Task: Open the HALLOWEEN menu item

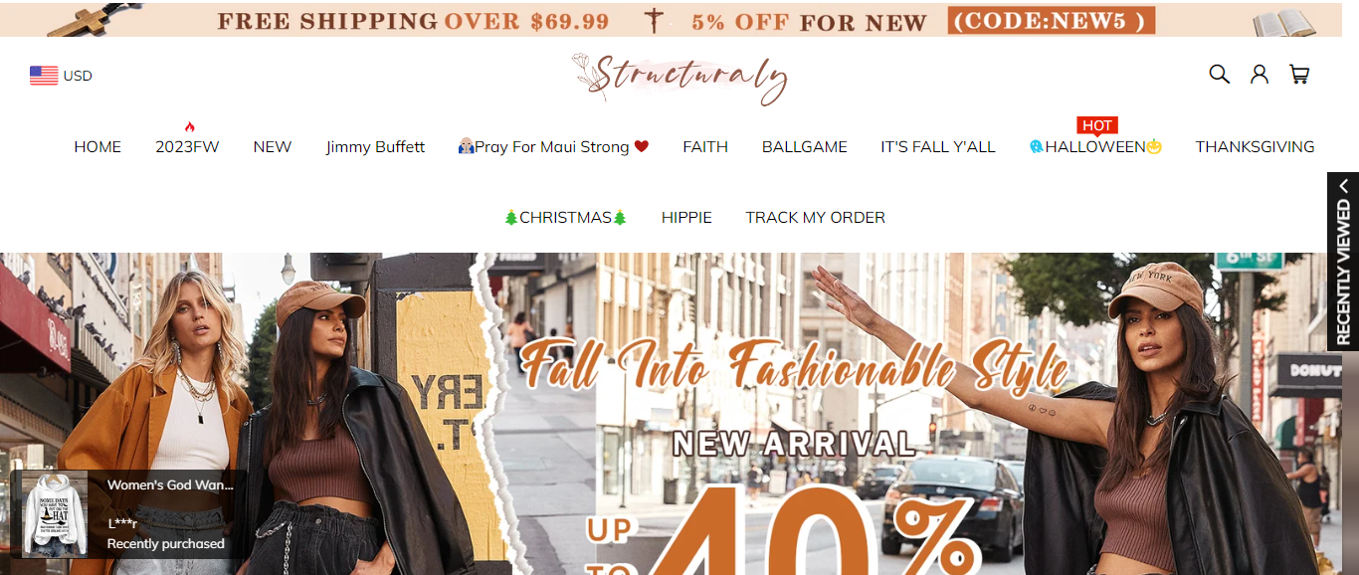Action: (1095, 147)
